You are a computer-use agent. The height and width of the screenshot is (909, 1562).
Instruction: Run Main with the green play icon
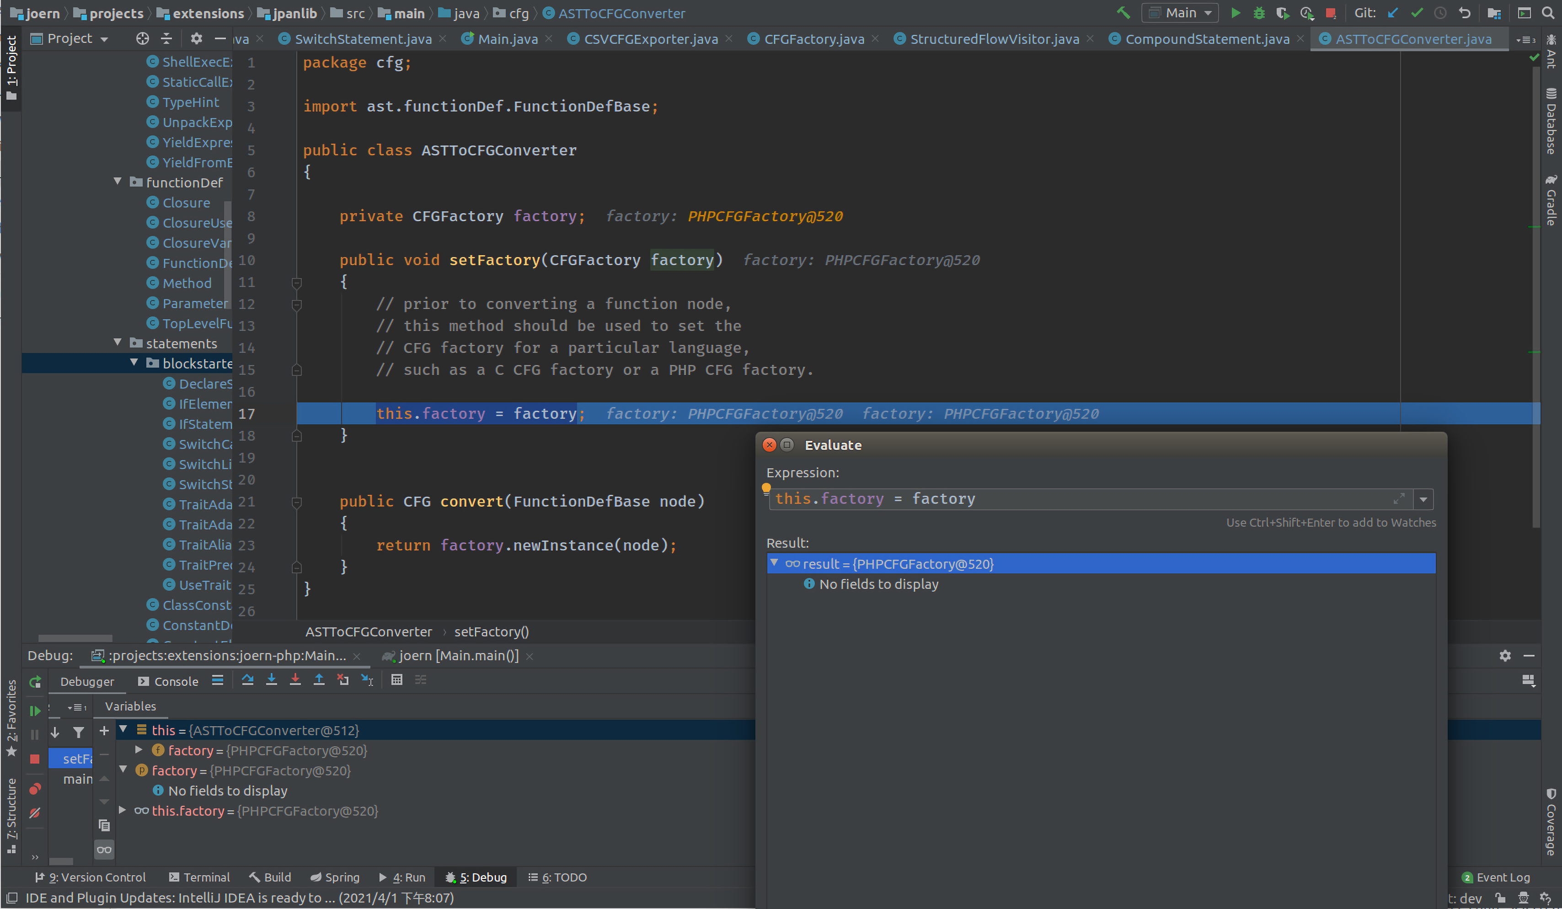pos(1236,13)
